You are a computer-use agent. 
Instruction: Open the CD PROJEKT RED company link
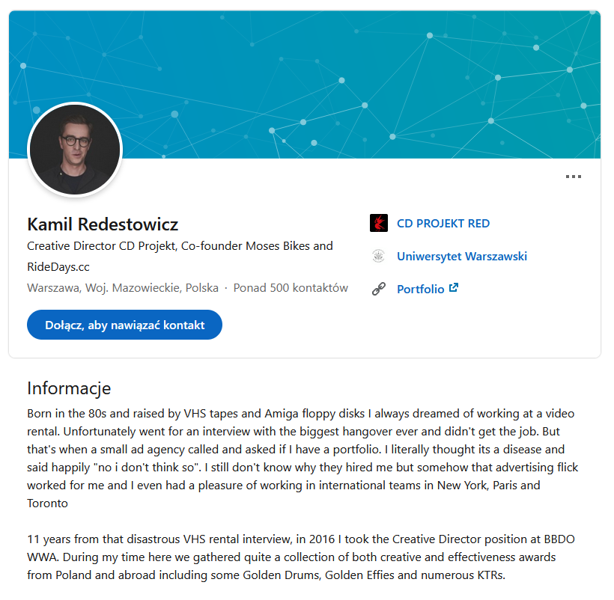click(x=443, y=223)
